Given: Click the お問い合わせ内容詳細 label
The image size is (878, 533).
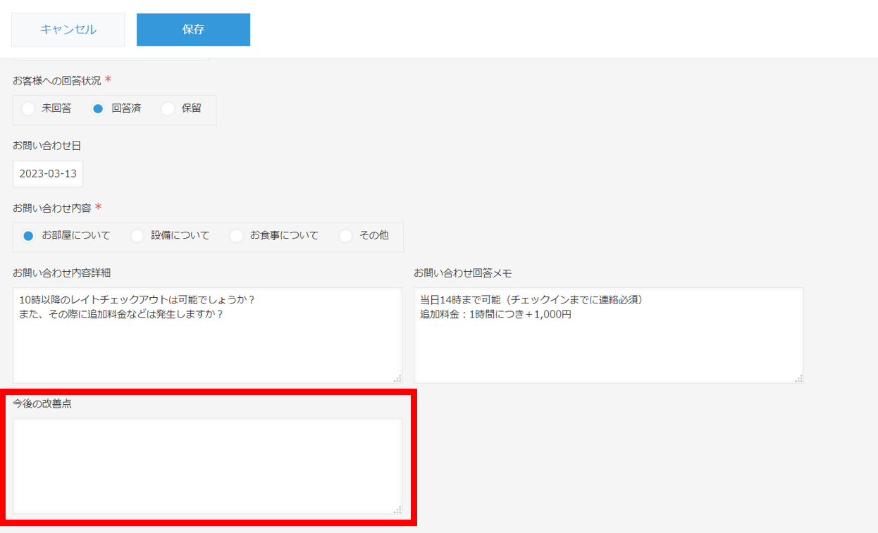Looking at the screenshot, I should pos(62,273).
